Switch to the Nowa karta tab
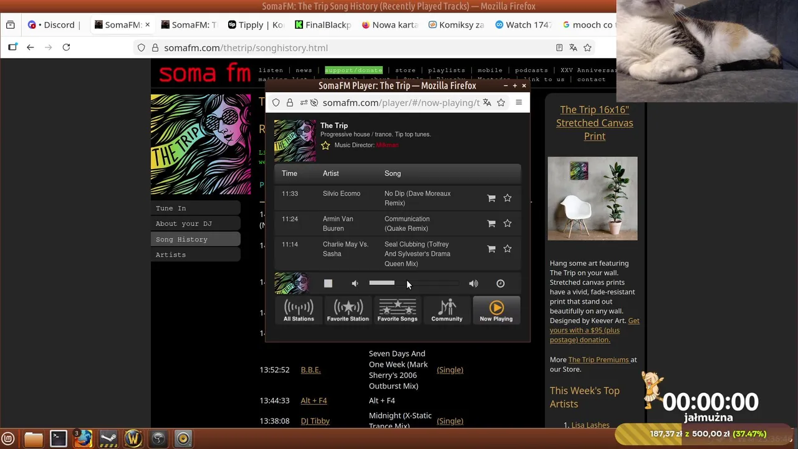798x449 pixels. click(x=390, y=25)
